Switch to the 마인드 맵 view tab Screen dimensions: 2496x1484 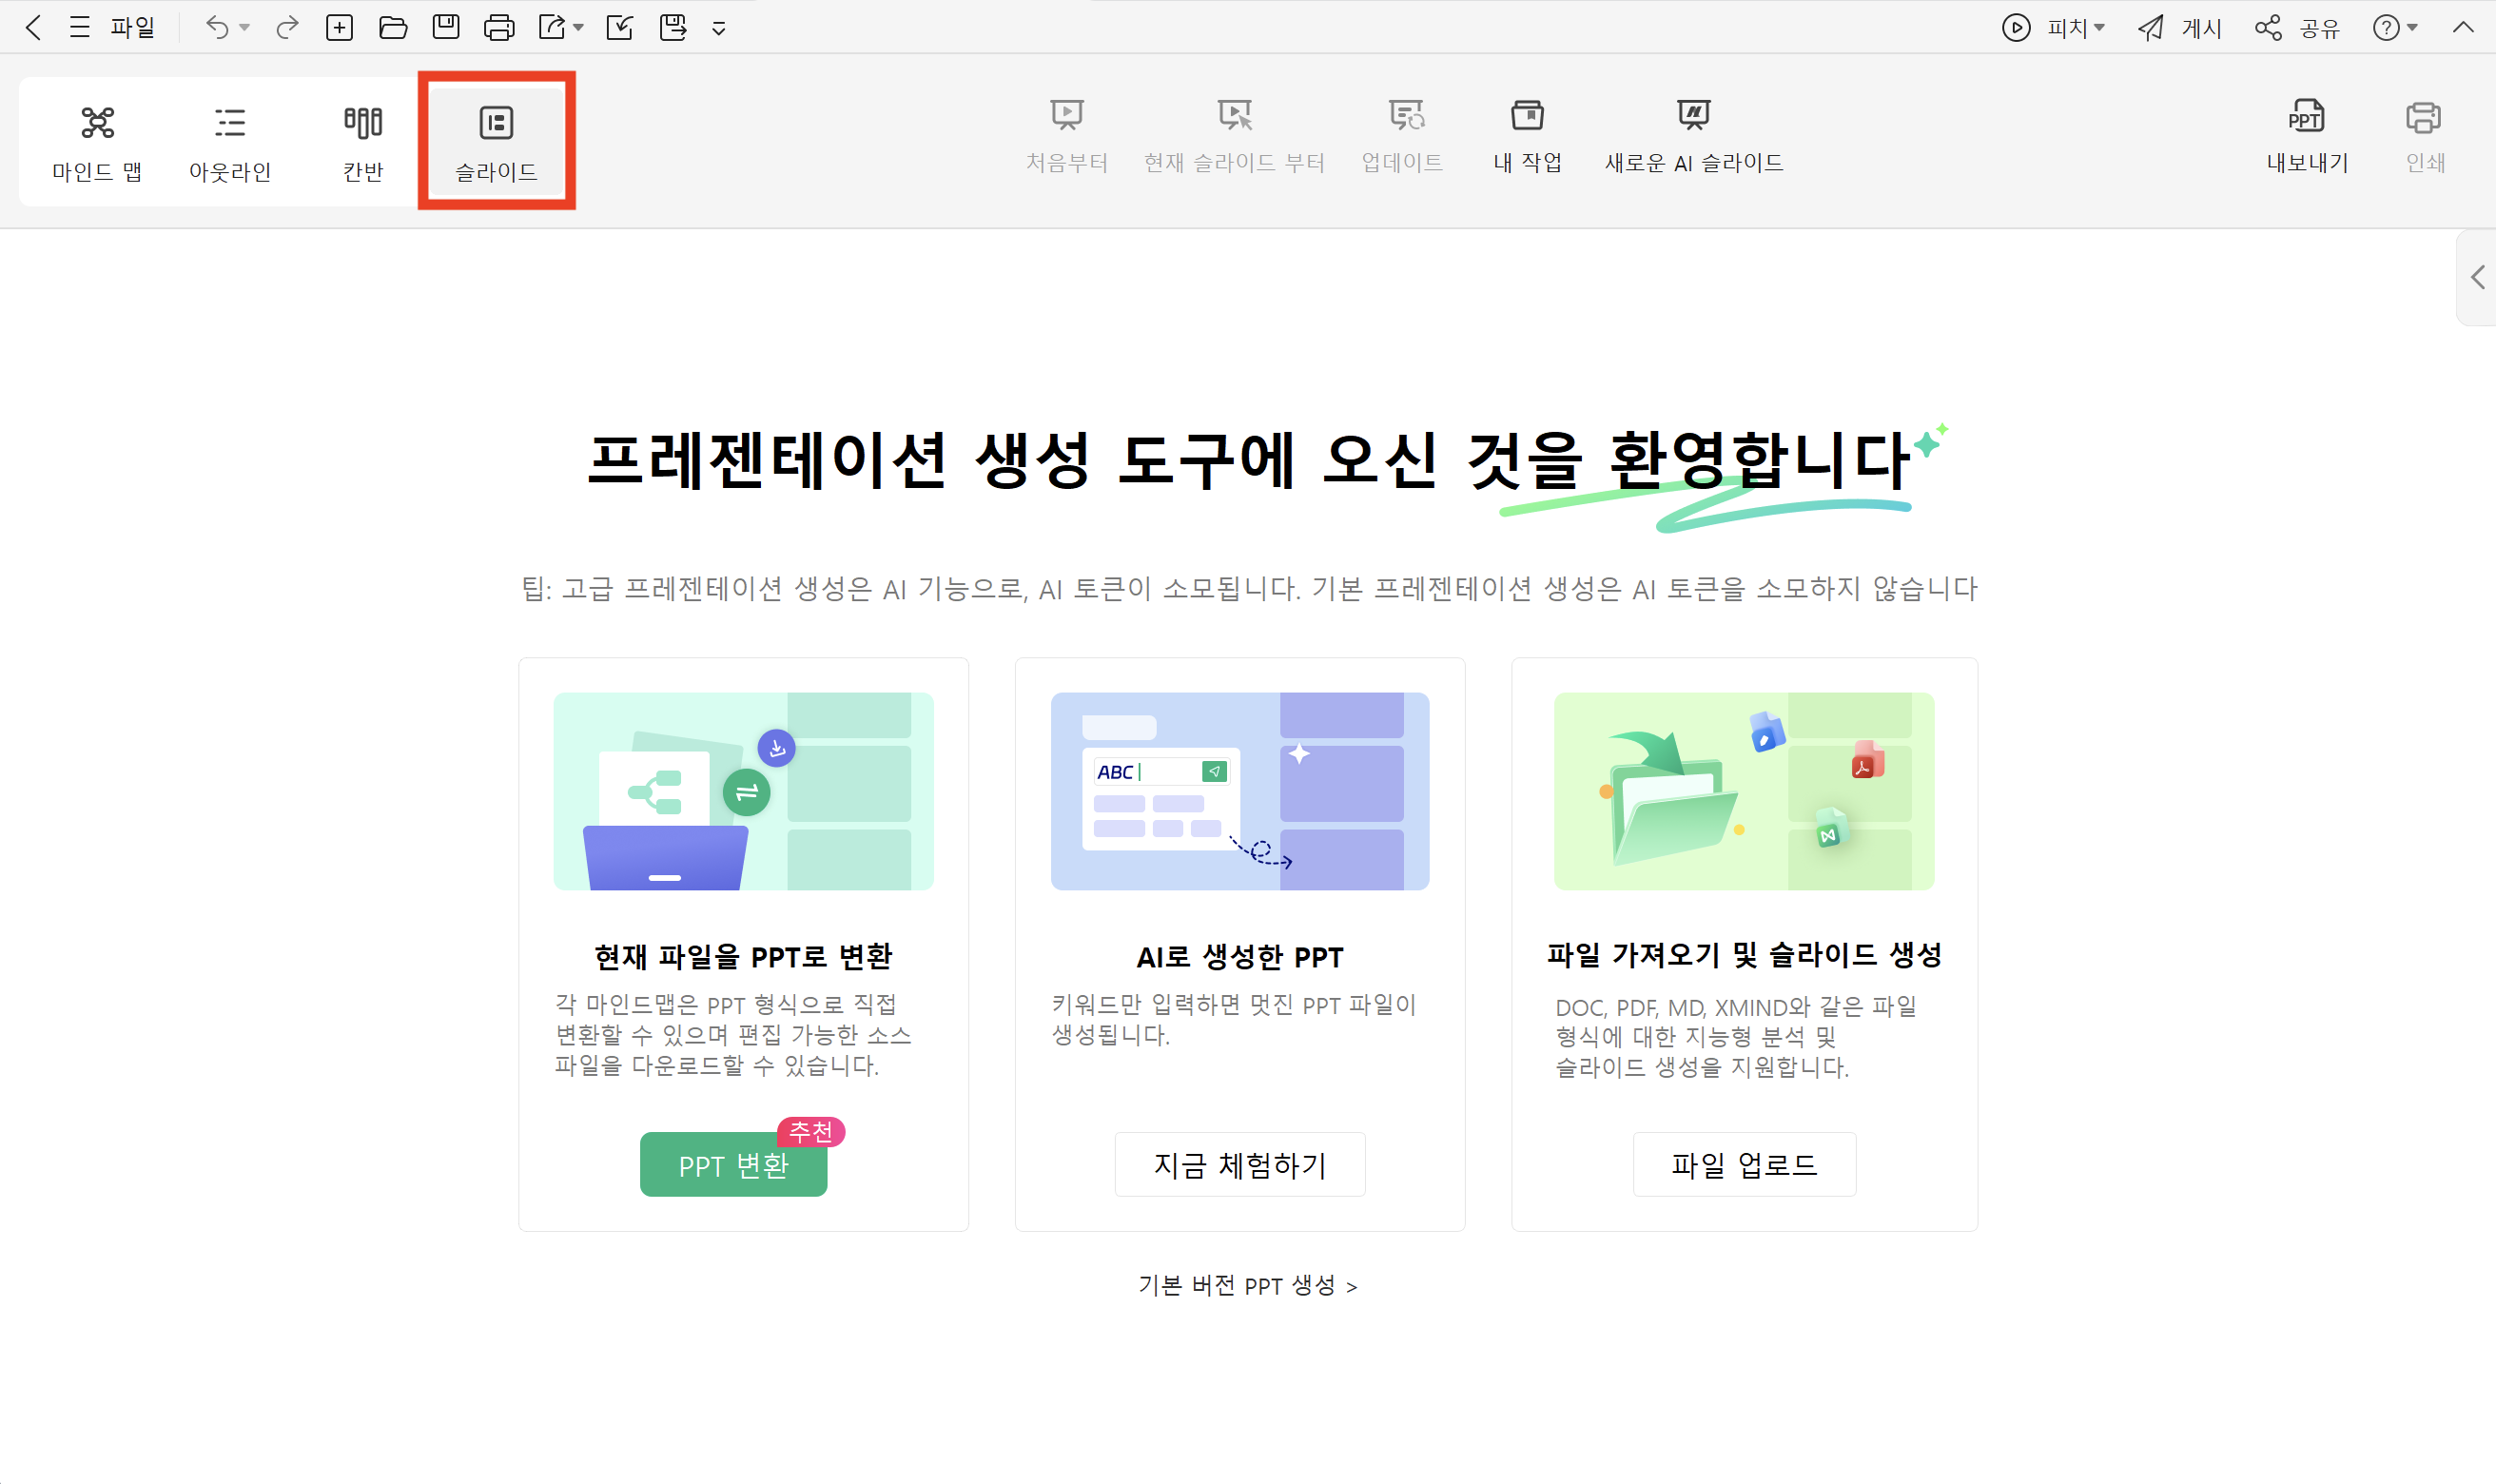(97, 142)
